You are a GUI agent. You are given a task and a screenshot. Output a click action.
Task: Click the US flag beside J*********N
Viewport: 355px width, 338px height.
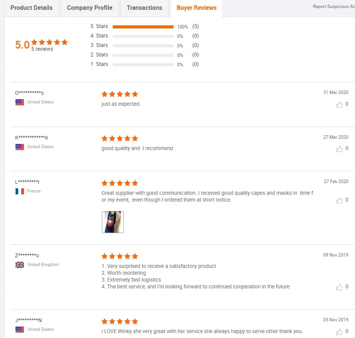[20, 330]
